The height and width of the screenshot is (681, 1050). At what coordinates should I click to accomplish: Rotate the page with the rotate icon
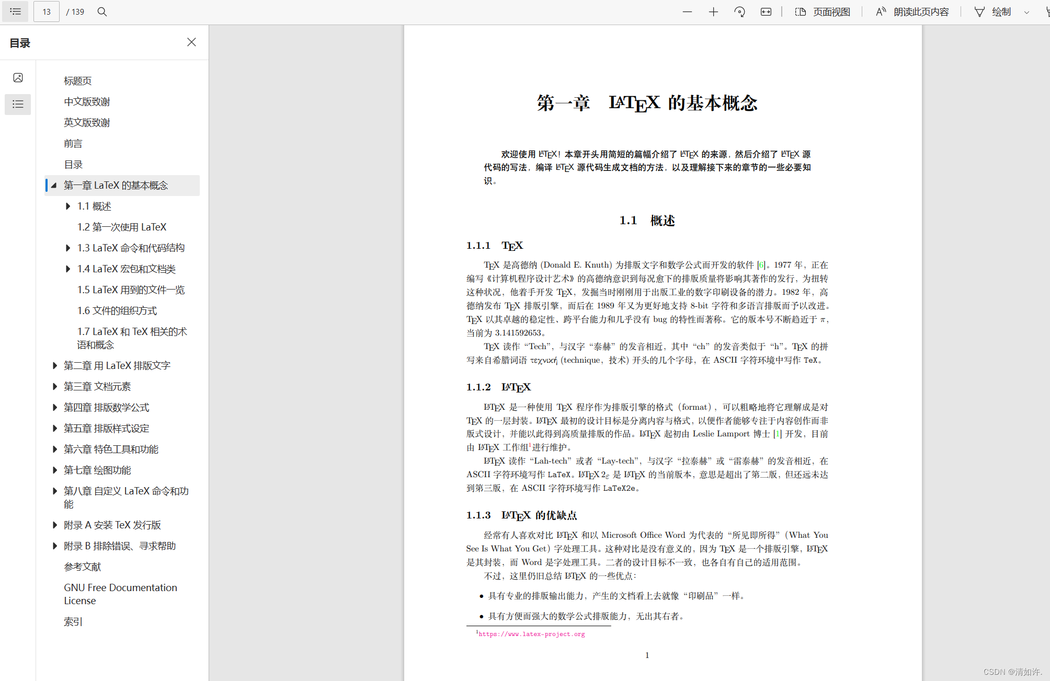point(739,11)
